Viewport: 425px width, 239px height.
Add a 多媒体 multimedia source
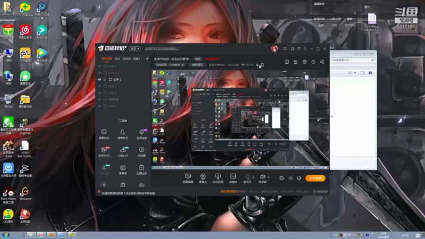pyautogui.click(x=233, y=178)
